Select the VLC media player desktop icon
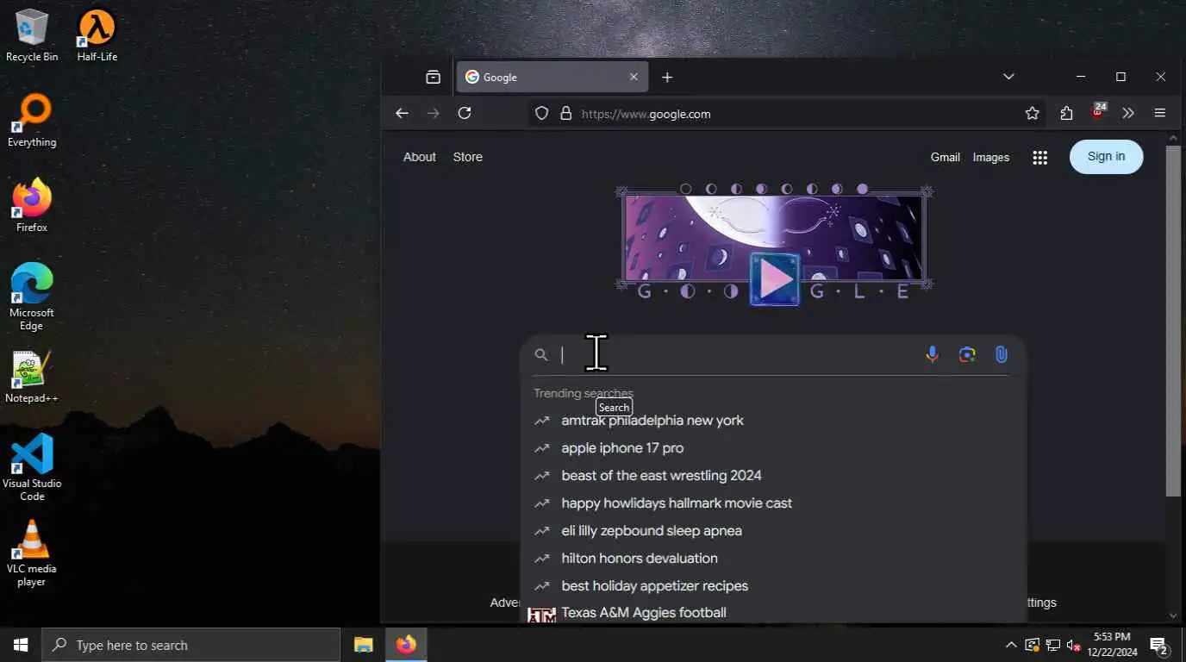The width and height of the screenshot is (1186, 662). 32,553
